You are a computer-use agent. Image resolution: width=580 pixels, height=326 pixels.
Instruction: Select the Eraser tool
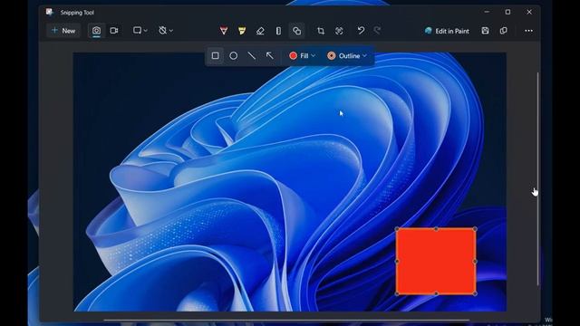(x=260, y=31)
